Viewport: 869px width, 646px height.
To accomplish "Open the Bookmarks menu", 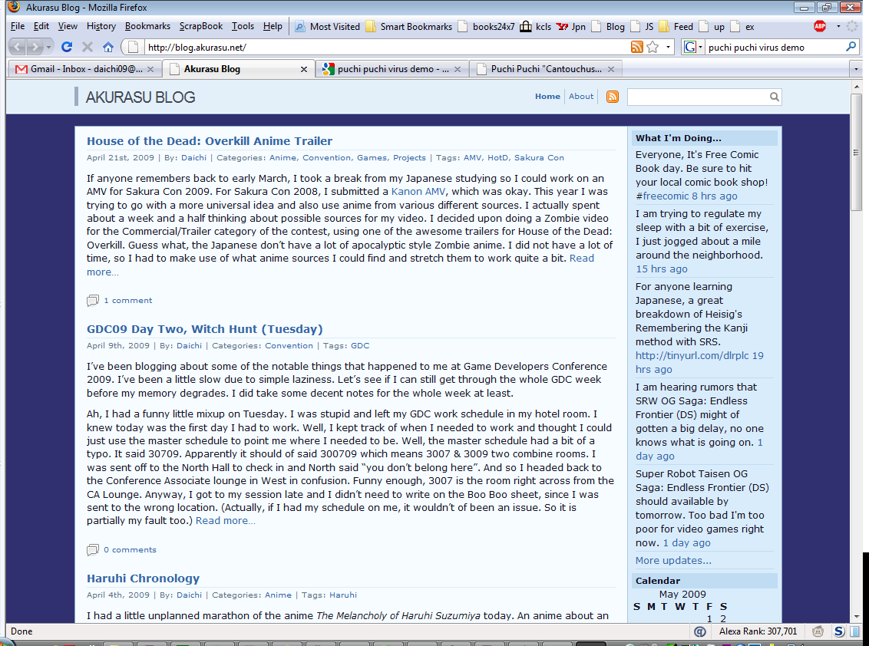I will (x=147, y=26).
